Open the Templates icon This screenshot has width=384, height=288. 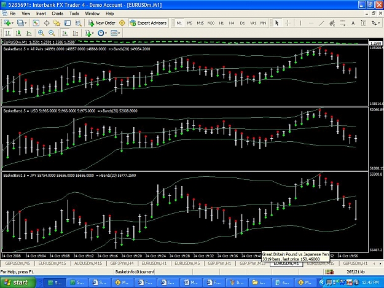(114, 33)
